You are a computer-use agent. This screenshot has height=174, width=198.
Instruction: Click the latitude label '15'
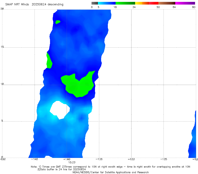pos(2,47)
